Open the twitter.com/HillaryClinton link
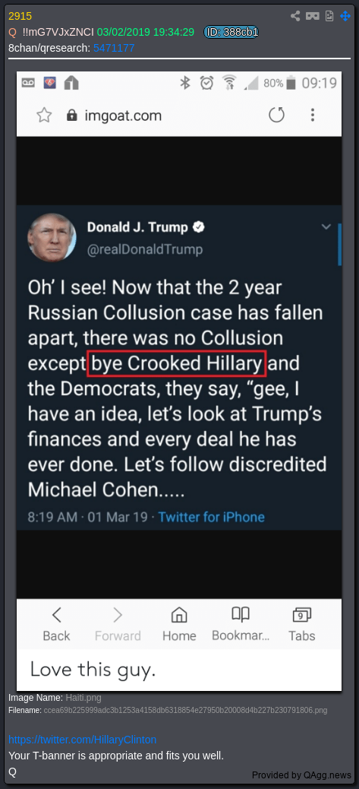359x789 pixels. point(82,740)
